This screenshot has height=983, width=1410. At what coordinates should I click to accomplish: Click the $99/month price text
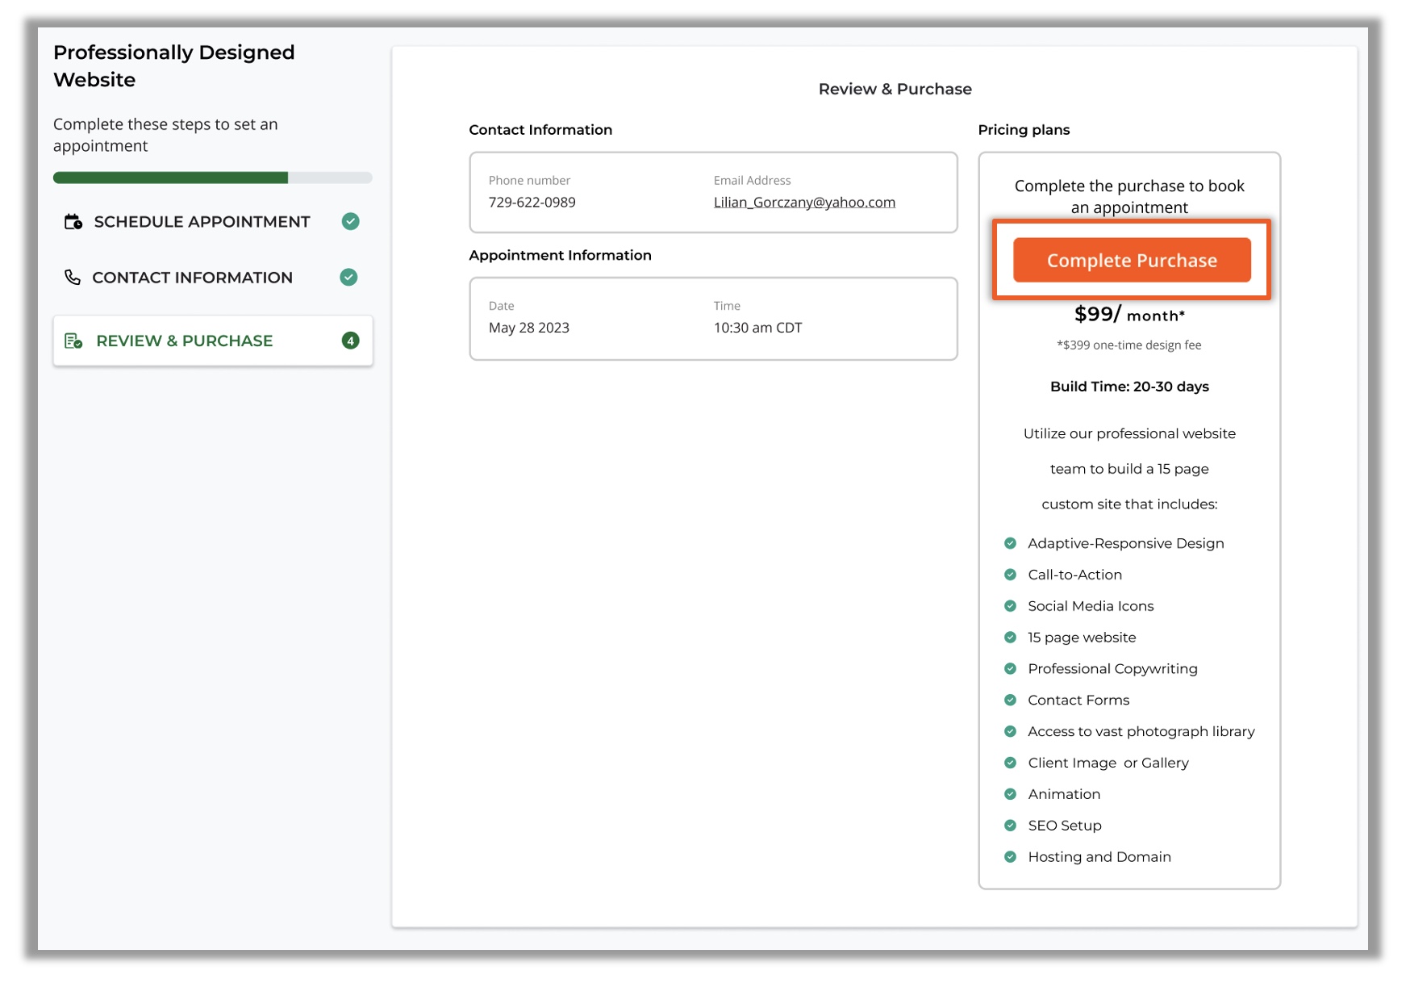click(x=1128, y=315)
